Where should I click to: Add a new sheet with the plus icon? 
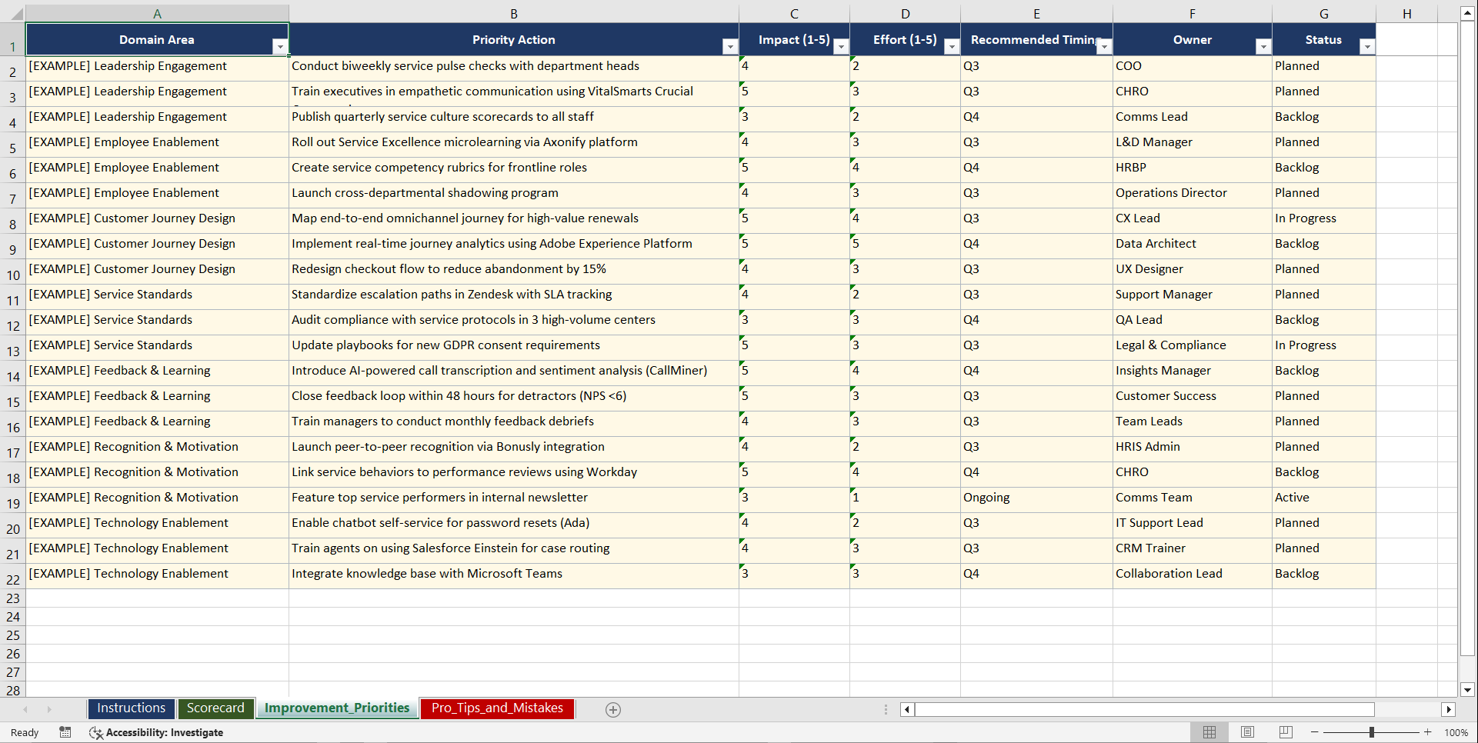pyautogui.click(x=613, y=709)
